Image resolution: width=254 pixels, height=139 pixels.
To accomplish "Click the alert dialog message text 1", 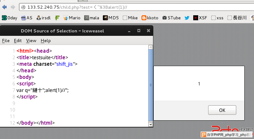I will click(x=199, y=84).
